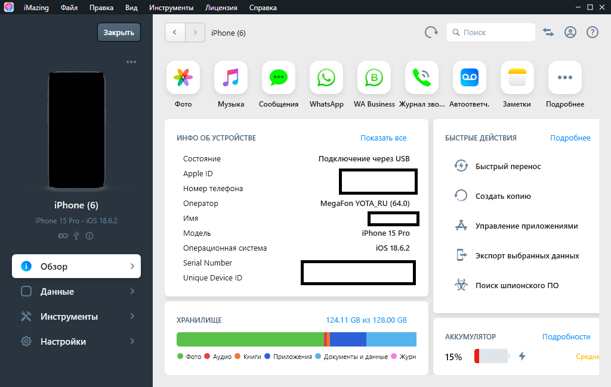Click the 15% battery value
This screenshot has height=387, width=611.
[x=453, y=357]
